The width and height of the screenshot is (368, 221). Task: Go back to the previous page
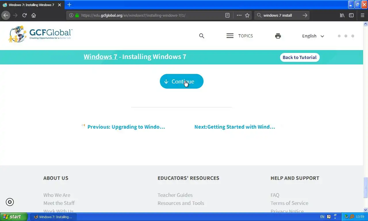(x=6, y=15)
